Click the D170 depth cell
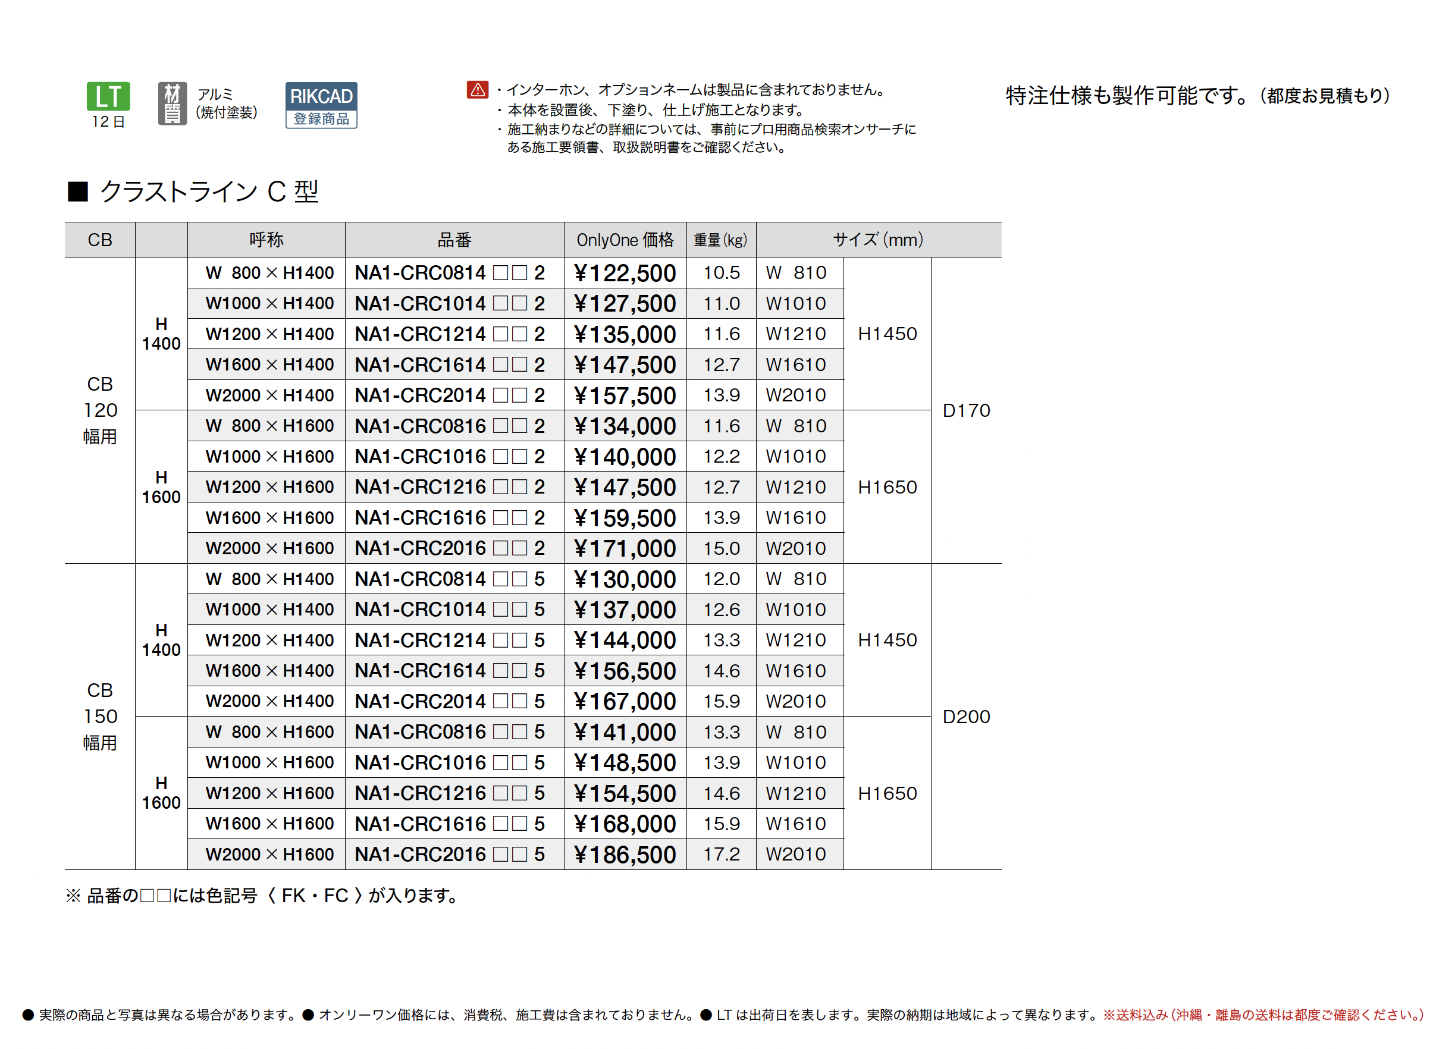1455x1049 pixels. pos(965,410)
